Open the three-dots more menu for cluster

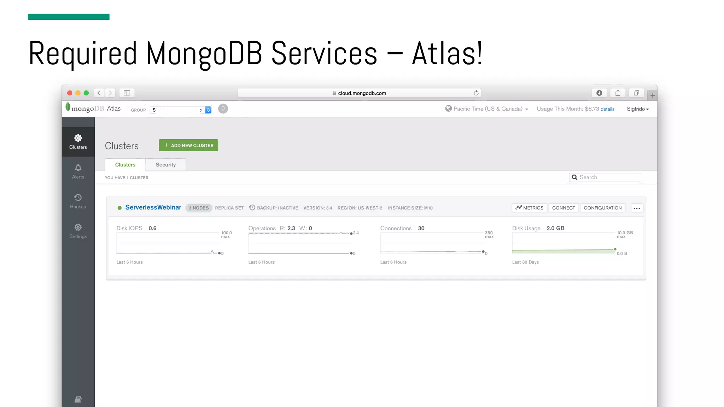pos(637,208)
